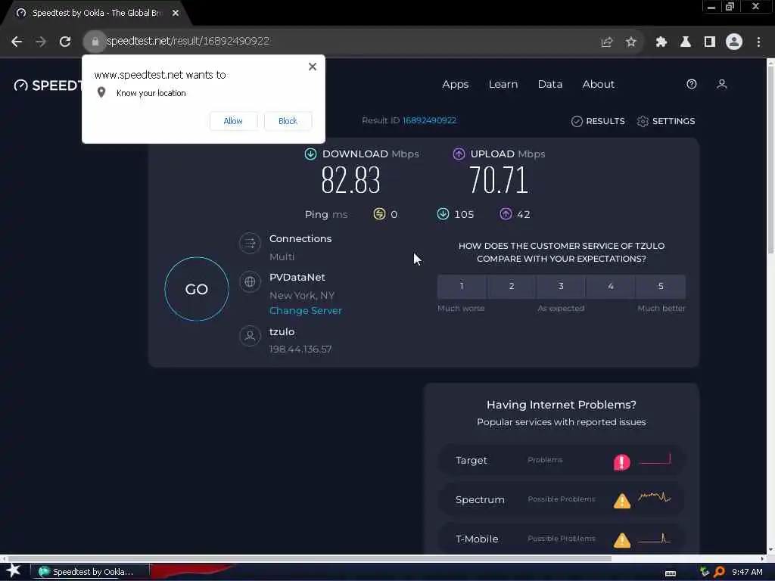Viewport: 775px width, 581px height.
Task: Click the red alert icon for Target
Action: click(x=622, y=462)
